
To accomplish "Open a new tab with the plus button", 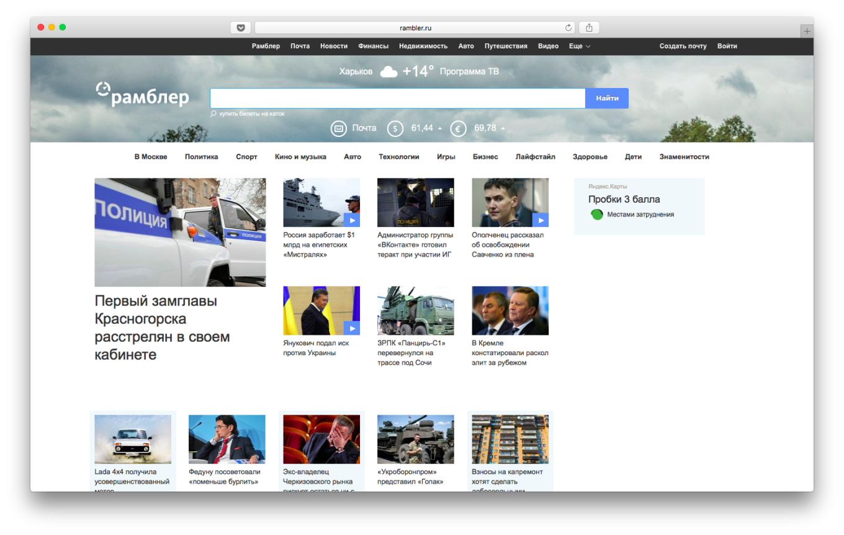I will [807, 30].
